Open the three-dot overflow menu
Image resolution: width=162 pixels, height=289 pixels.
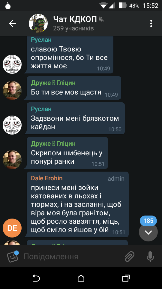(151, 23)
